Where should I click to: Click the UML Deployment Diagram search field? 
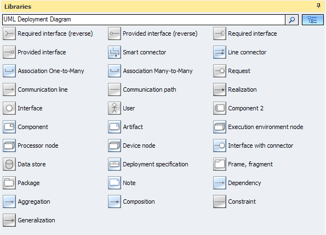click(x=144, y=20)
